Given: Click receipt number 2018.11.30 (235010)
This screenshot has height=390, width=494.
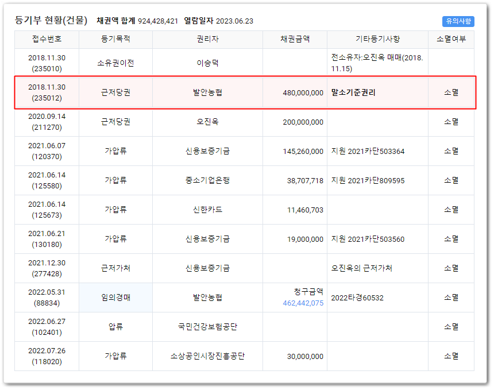Looking at the screenshot, I should click(47, 63).
